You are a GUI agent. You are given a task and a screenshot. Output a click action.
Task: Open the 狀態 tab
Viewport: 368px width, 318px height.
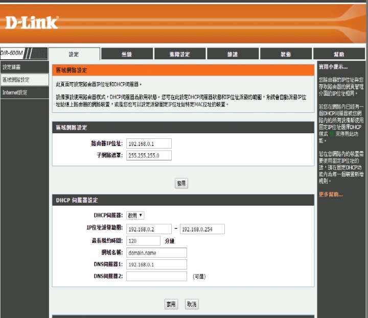[x=286, y=54]
